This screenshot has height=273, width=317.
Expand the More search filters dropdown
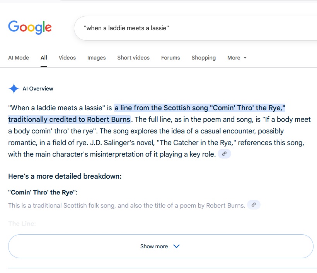click(237, 58)
